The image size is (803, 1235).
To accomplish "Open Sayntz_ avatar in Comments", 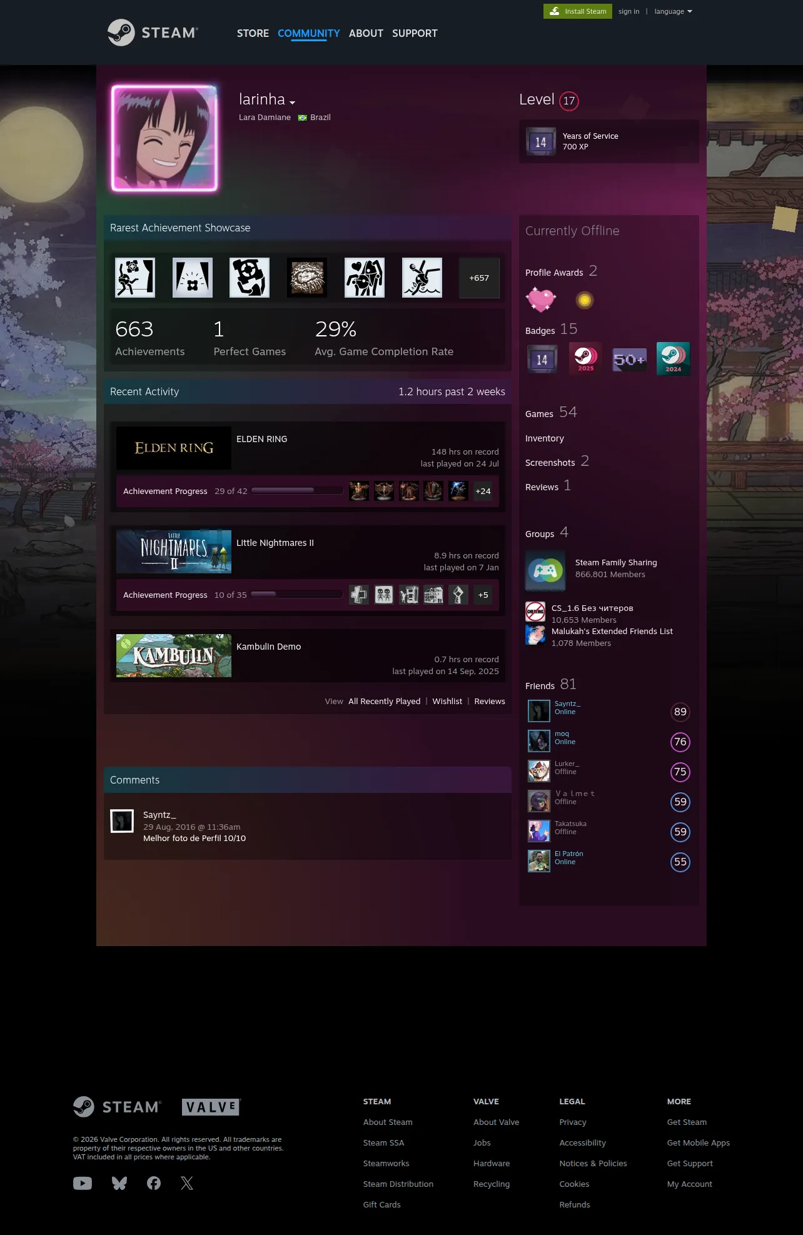I will click(x=122, y=821).
